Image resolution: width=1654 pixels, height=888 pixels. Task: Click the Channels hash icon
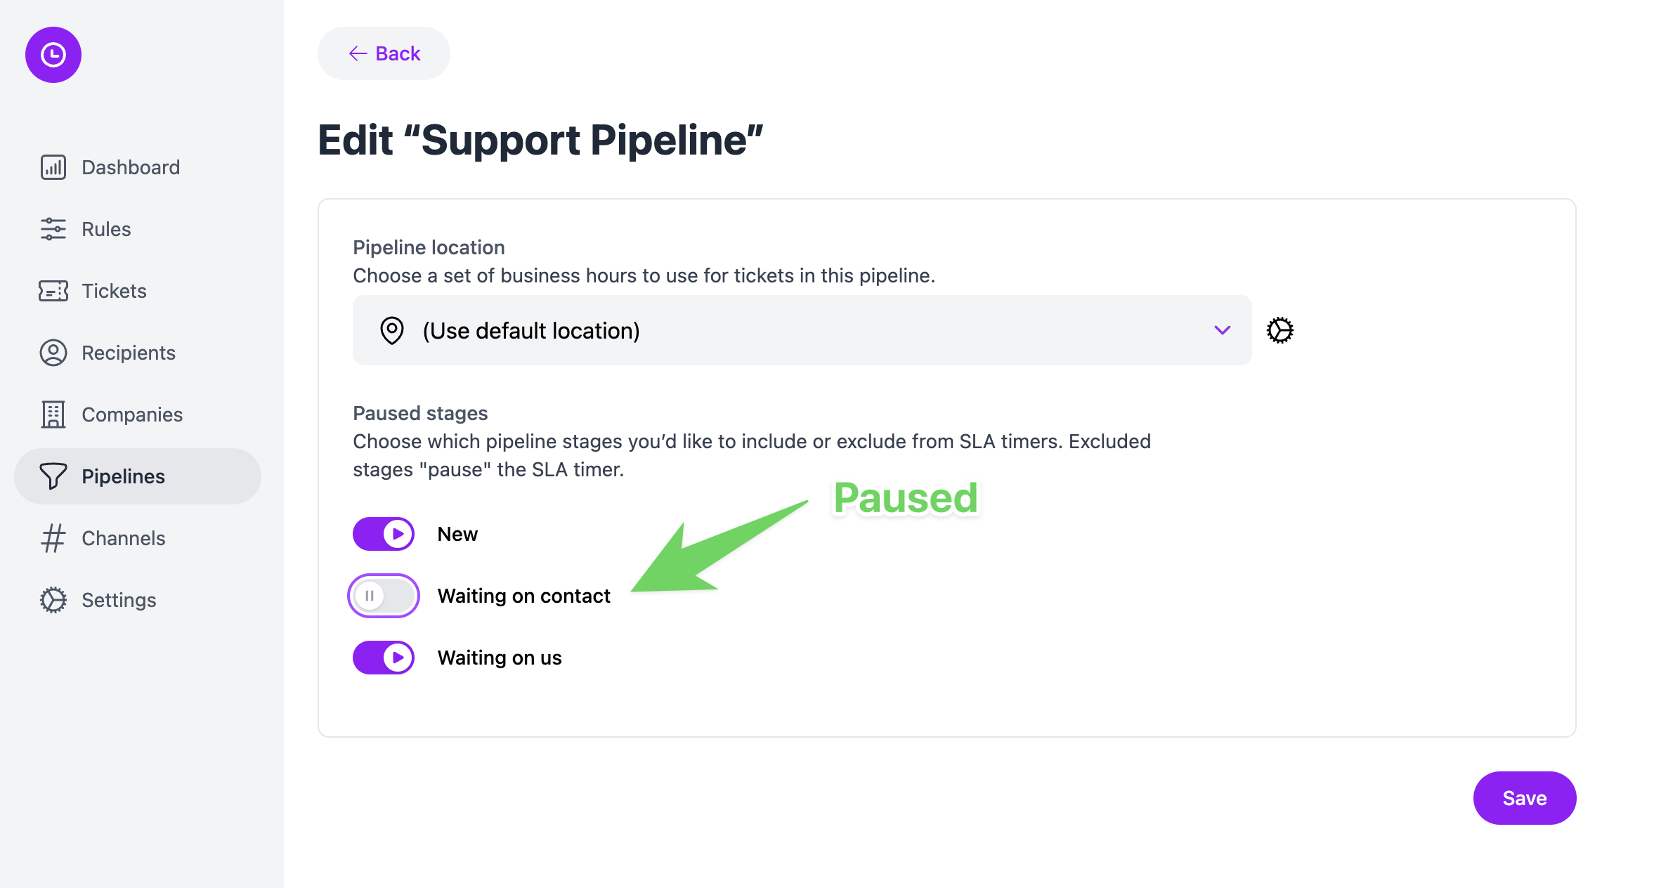tap(53, 538)
